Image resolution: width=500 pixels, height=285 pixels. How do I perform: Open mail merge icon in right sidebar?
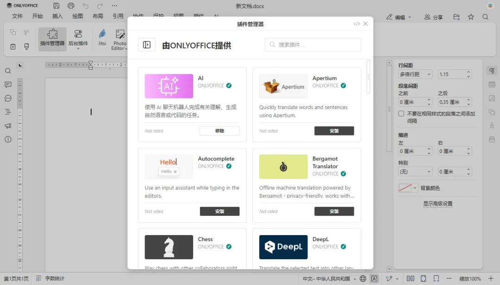pos(492,139)
